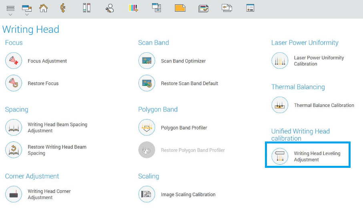Click the Restore Focus icon

click(14, 83)
